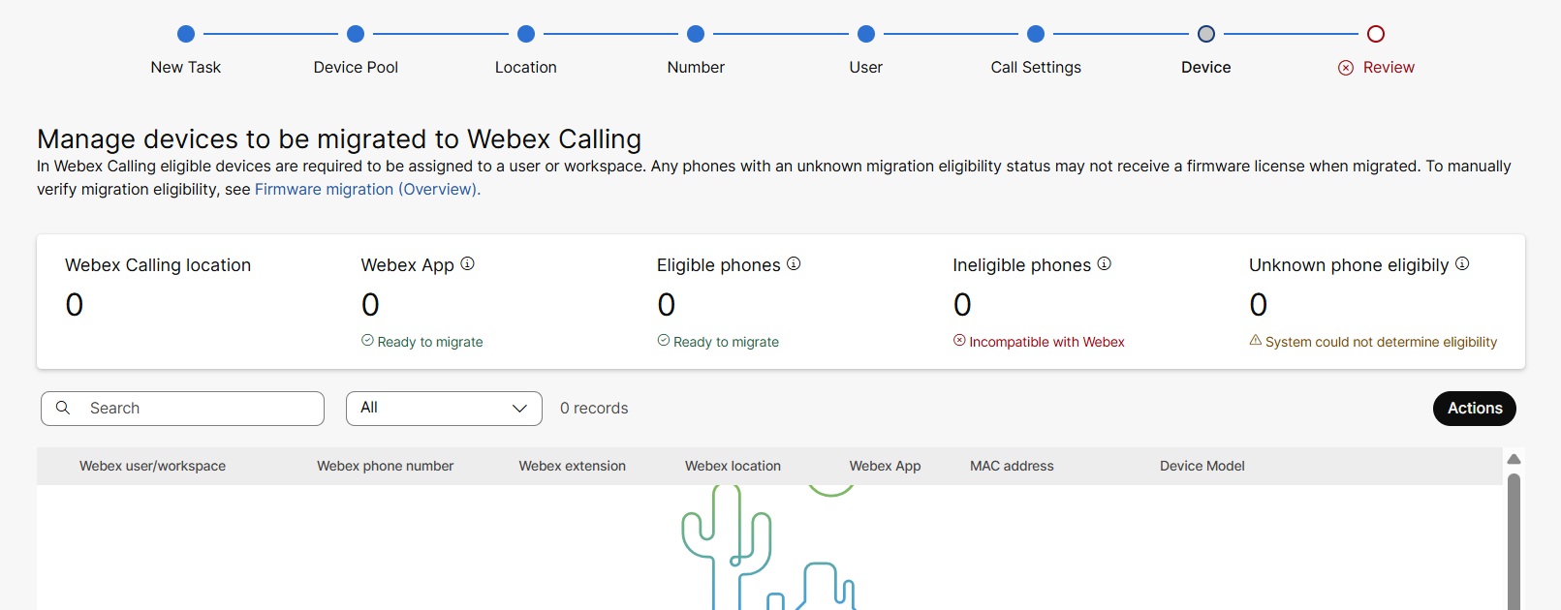
Task: Sort by Webex user/workspace column header
Action: pyautogui.click(x=152, y=466)
